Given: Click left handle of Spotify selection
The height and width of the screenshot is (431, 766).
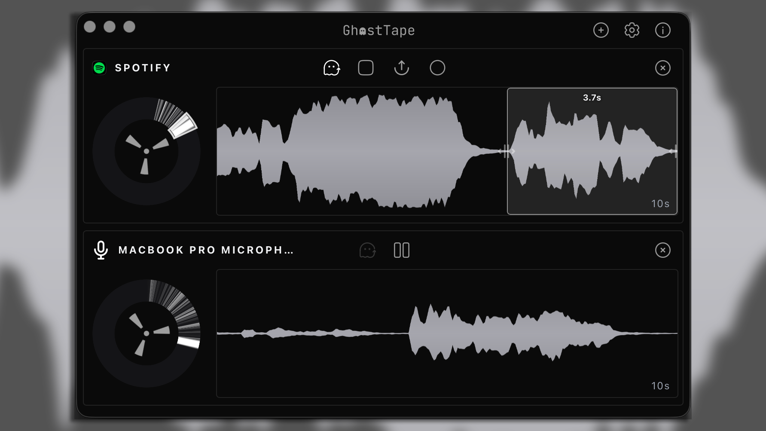Looking at the screenshot, I should click(x=507, y=151).
